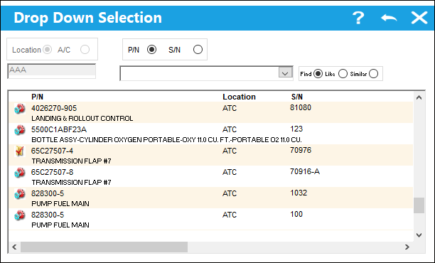The image size is (435, 263).
Task: Click serial number 1032
Action: pyautogui.click(x=299, y=193)
